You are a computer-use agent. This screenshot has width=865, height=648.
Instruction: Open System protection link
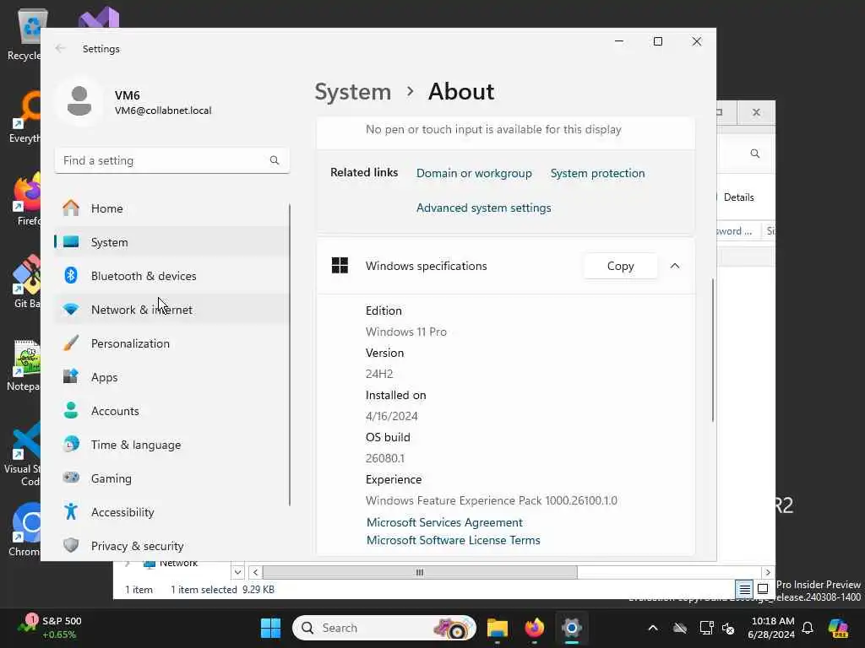pos(597,173)
